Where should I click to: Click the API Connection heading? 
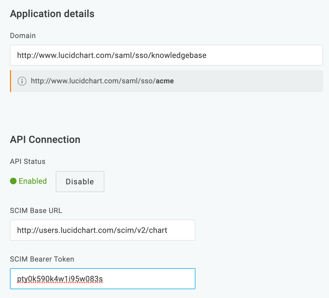(x=45, y=140)
